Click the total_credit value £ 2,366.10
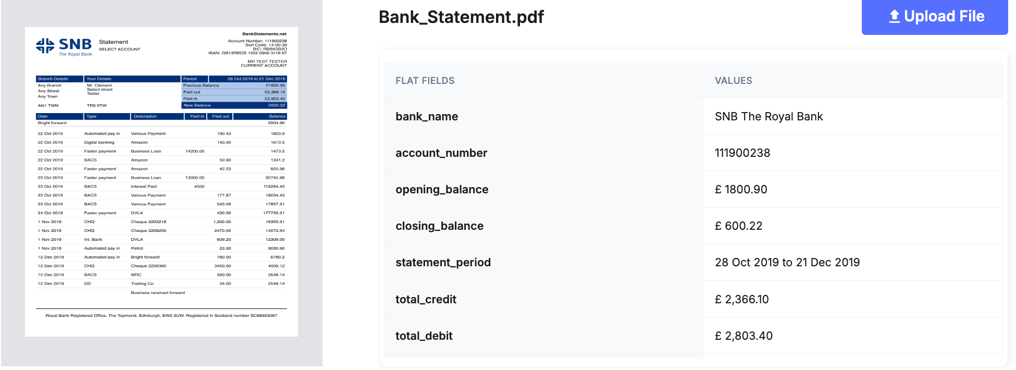The image size is (1016, 370). point(742,299)
